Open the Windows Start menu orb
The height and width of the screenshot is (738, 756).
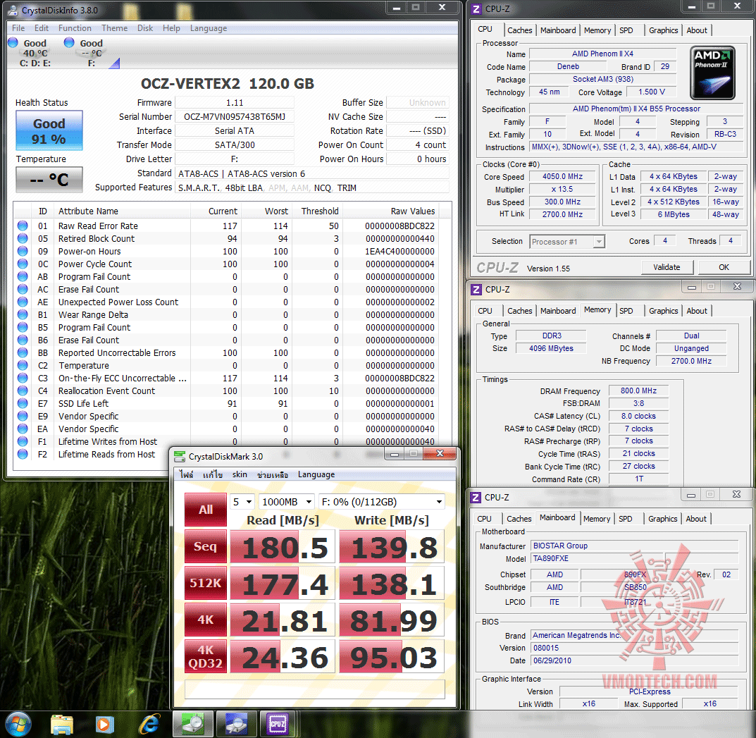(x=19, y=723)
